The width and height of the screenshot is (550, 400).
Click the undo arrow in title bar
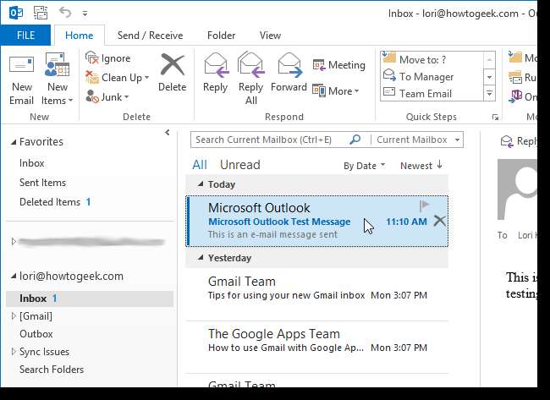tap(66, 14)
